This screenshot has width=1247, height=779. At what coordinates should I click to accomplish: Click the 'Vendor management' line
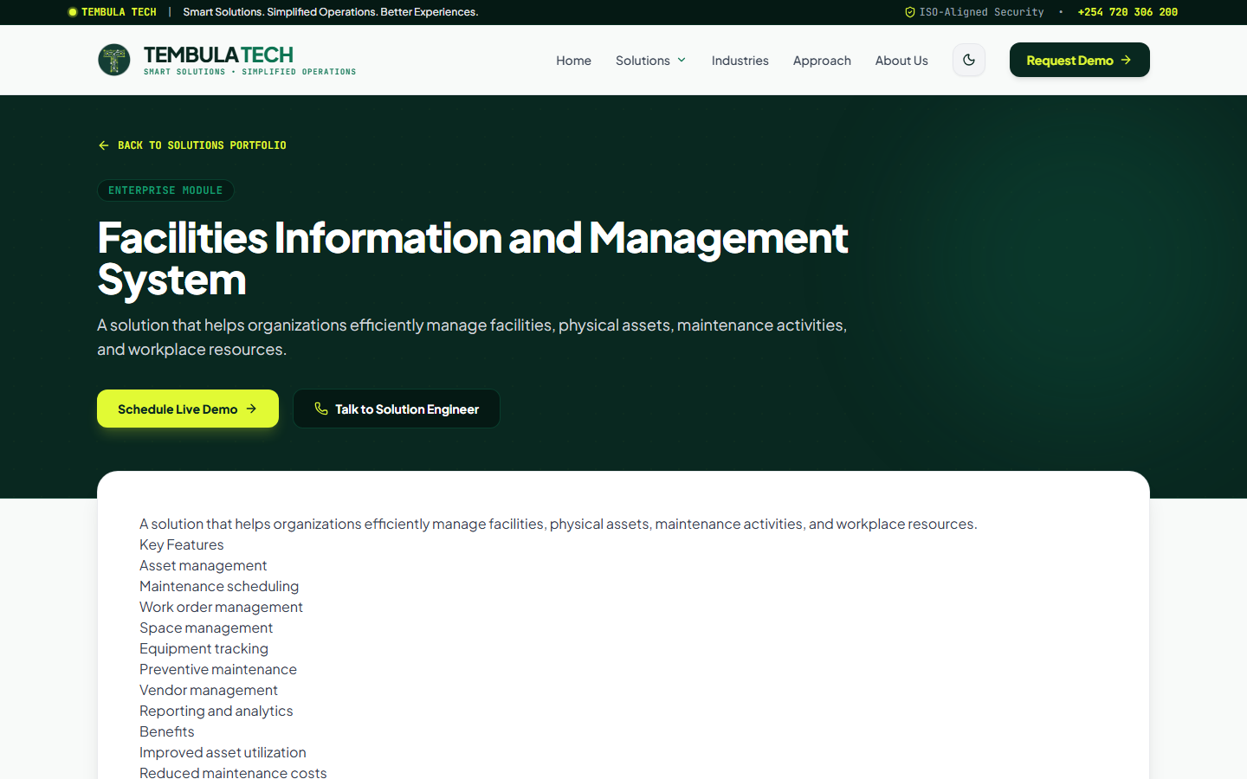pos(209,690)
